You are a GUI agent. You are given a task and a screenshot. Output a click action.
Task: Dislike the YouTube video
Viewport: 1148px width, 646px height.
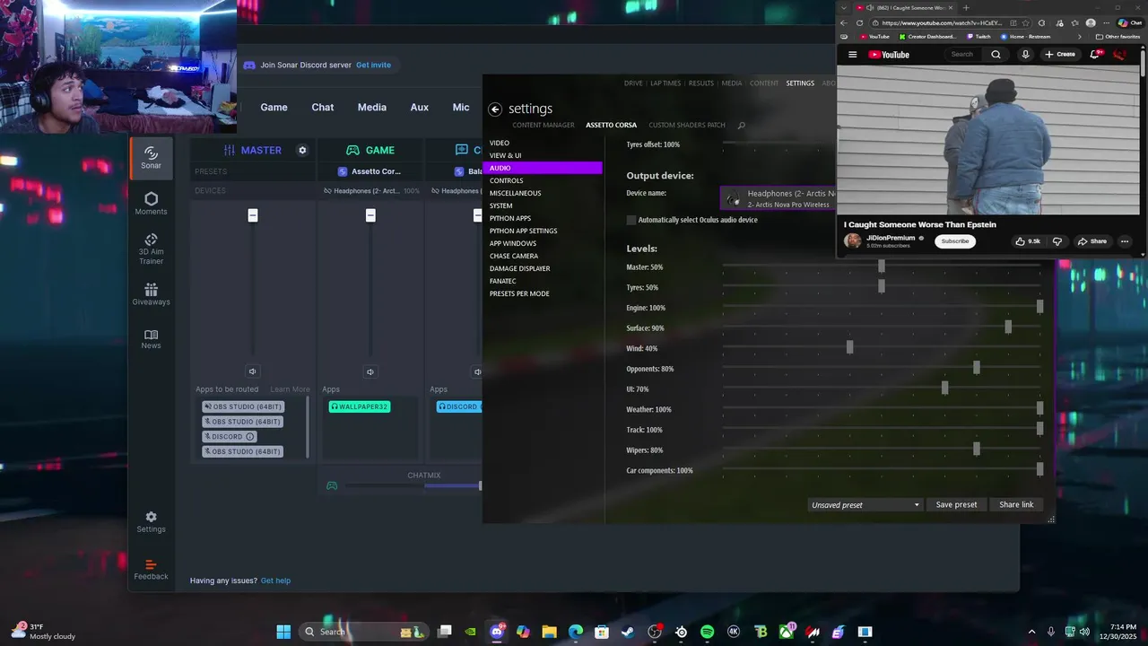1057,241
